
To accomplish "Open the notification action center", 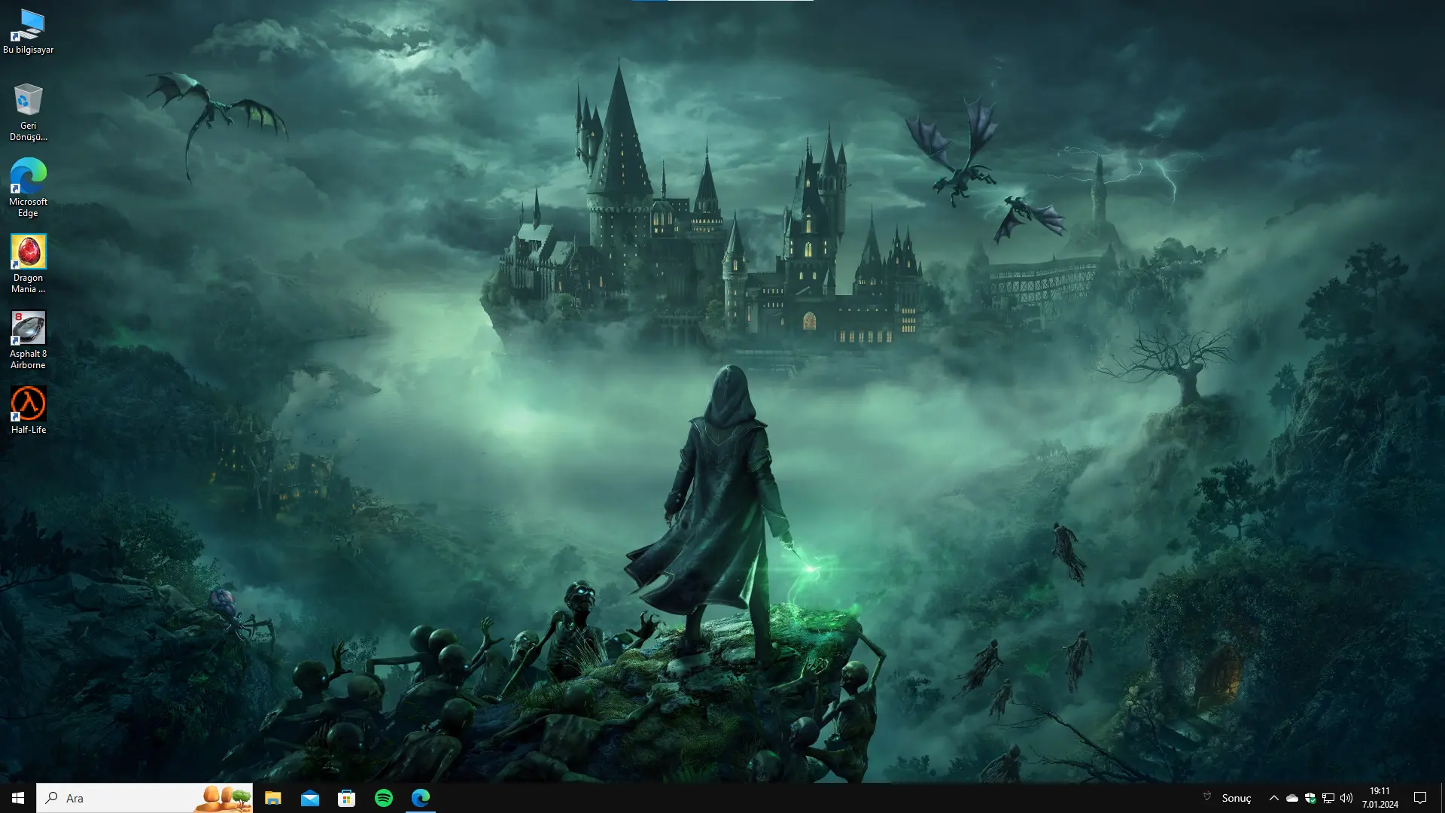I will coord(1420,798).
